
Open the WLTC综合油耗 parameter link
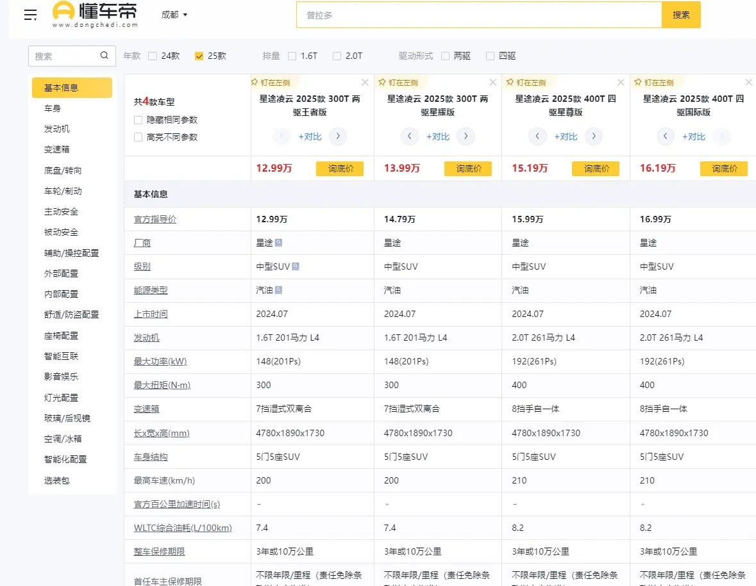click(x=183, y=528)
